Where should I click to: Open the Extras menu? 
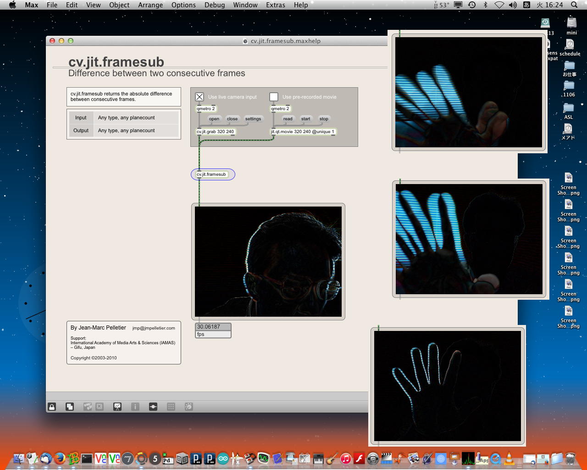point(275,5)
